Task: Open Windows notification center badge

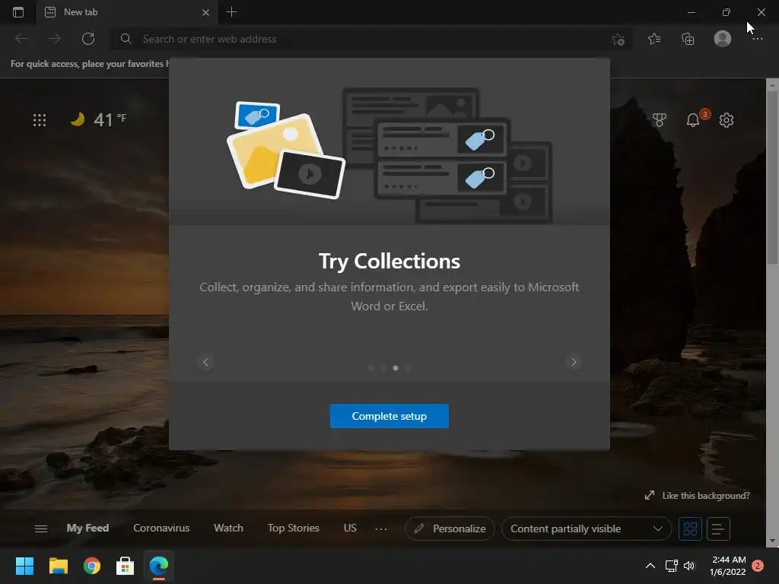Action: click(758, 566)
